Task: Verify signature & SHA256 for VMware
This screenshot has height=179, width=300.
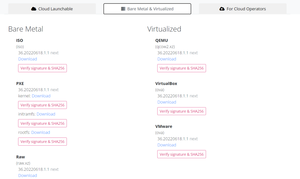Action: (x=182, y=154)
